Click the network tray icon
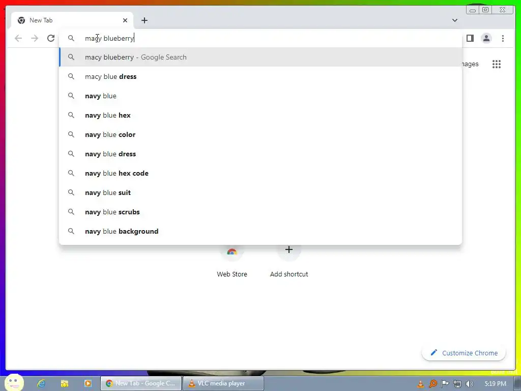 click(x=457, y=384)
